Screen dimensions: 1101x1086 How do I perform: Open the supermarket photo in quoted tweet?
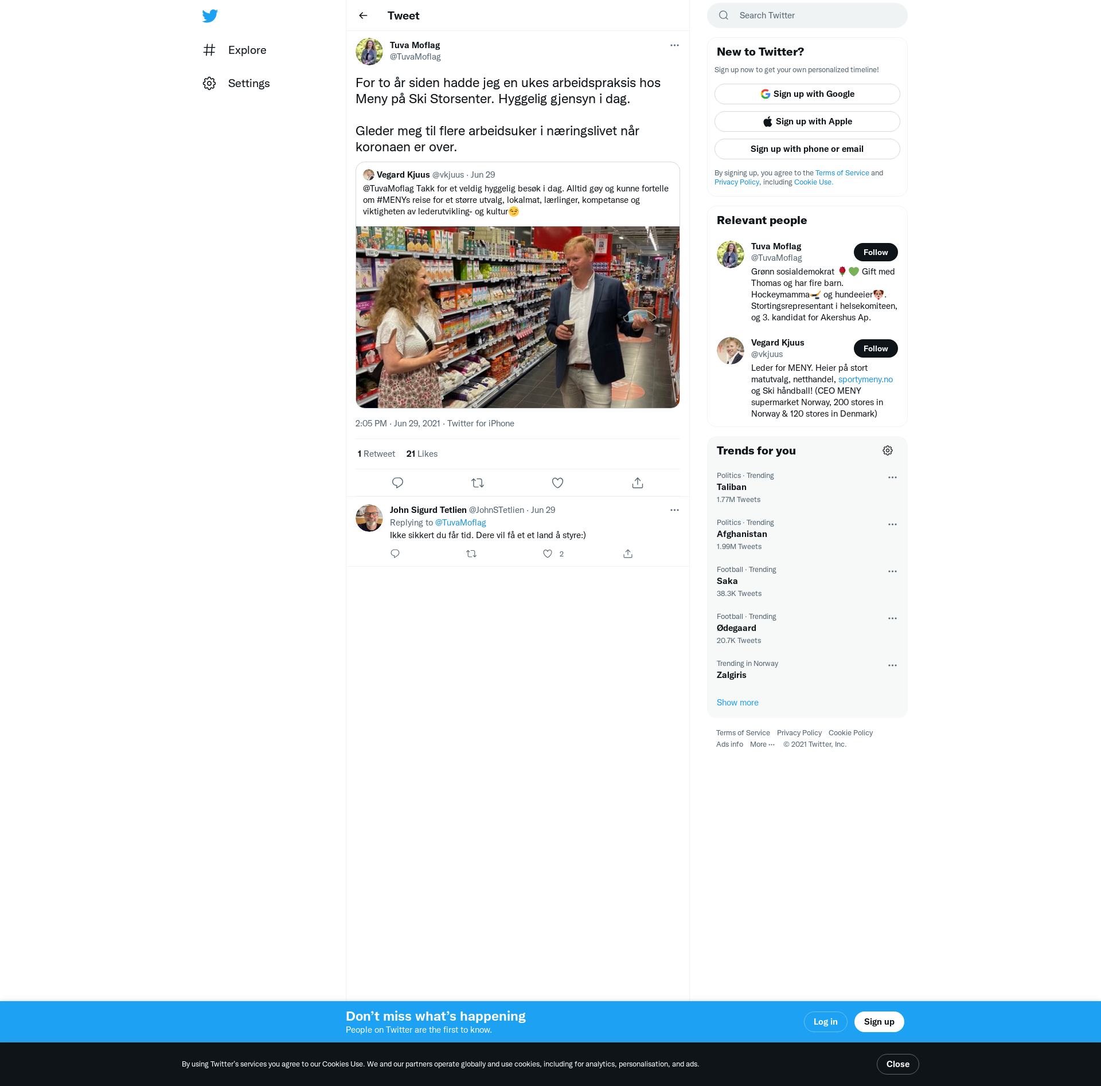click(x=518, y=317)
